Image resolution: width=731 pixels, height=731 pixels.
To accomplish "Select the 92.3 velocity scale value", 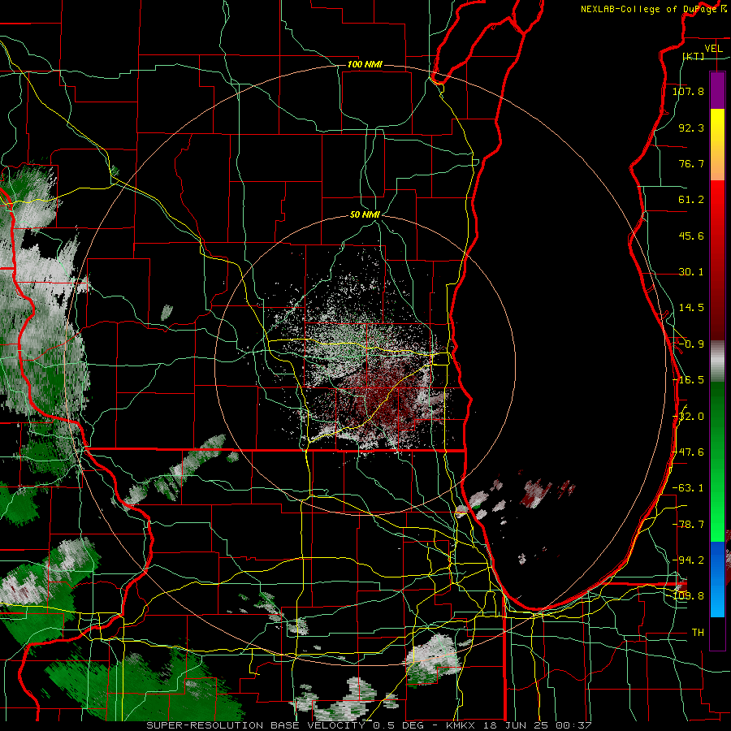I will click(x=691, y=128).
